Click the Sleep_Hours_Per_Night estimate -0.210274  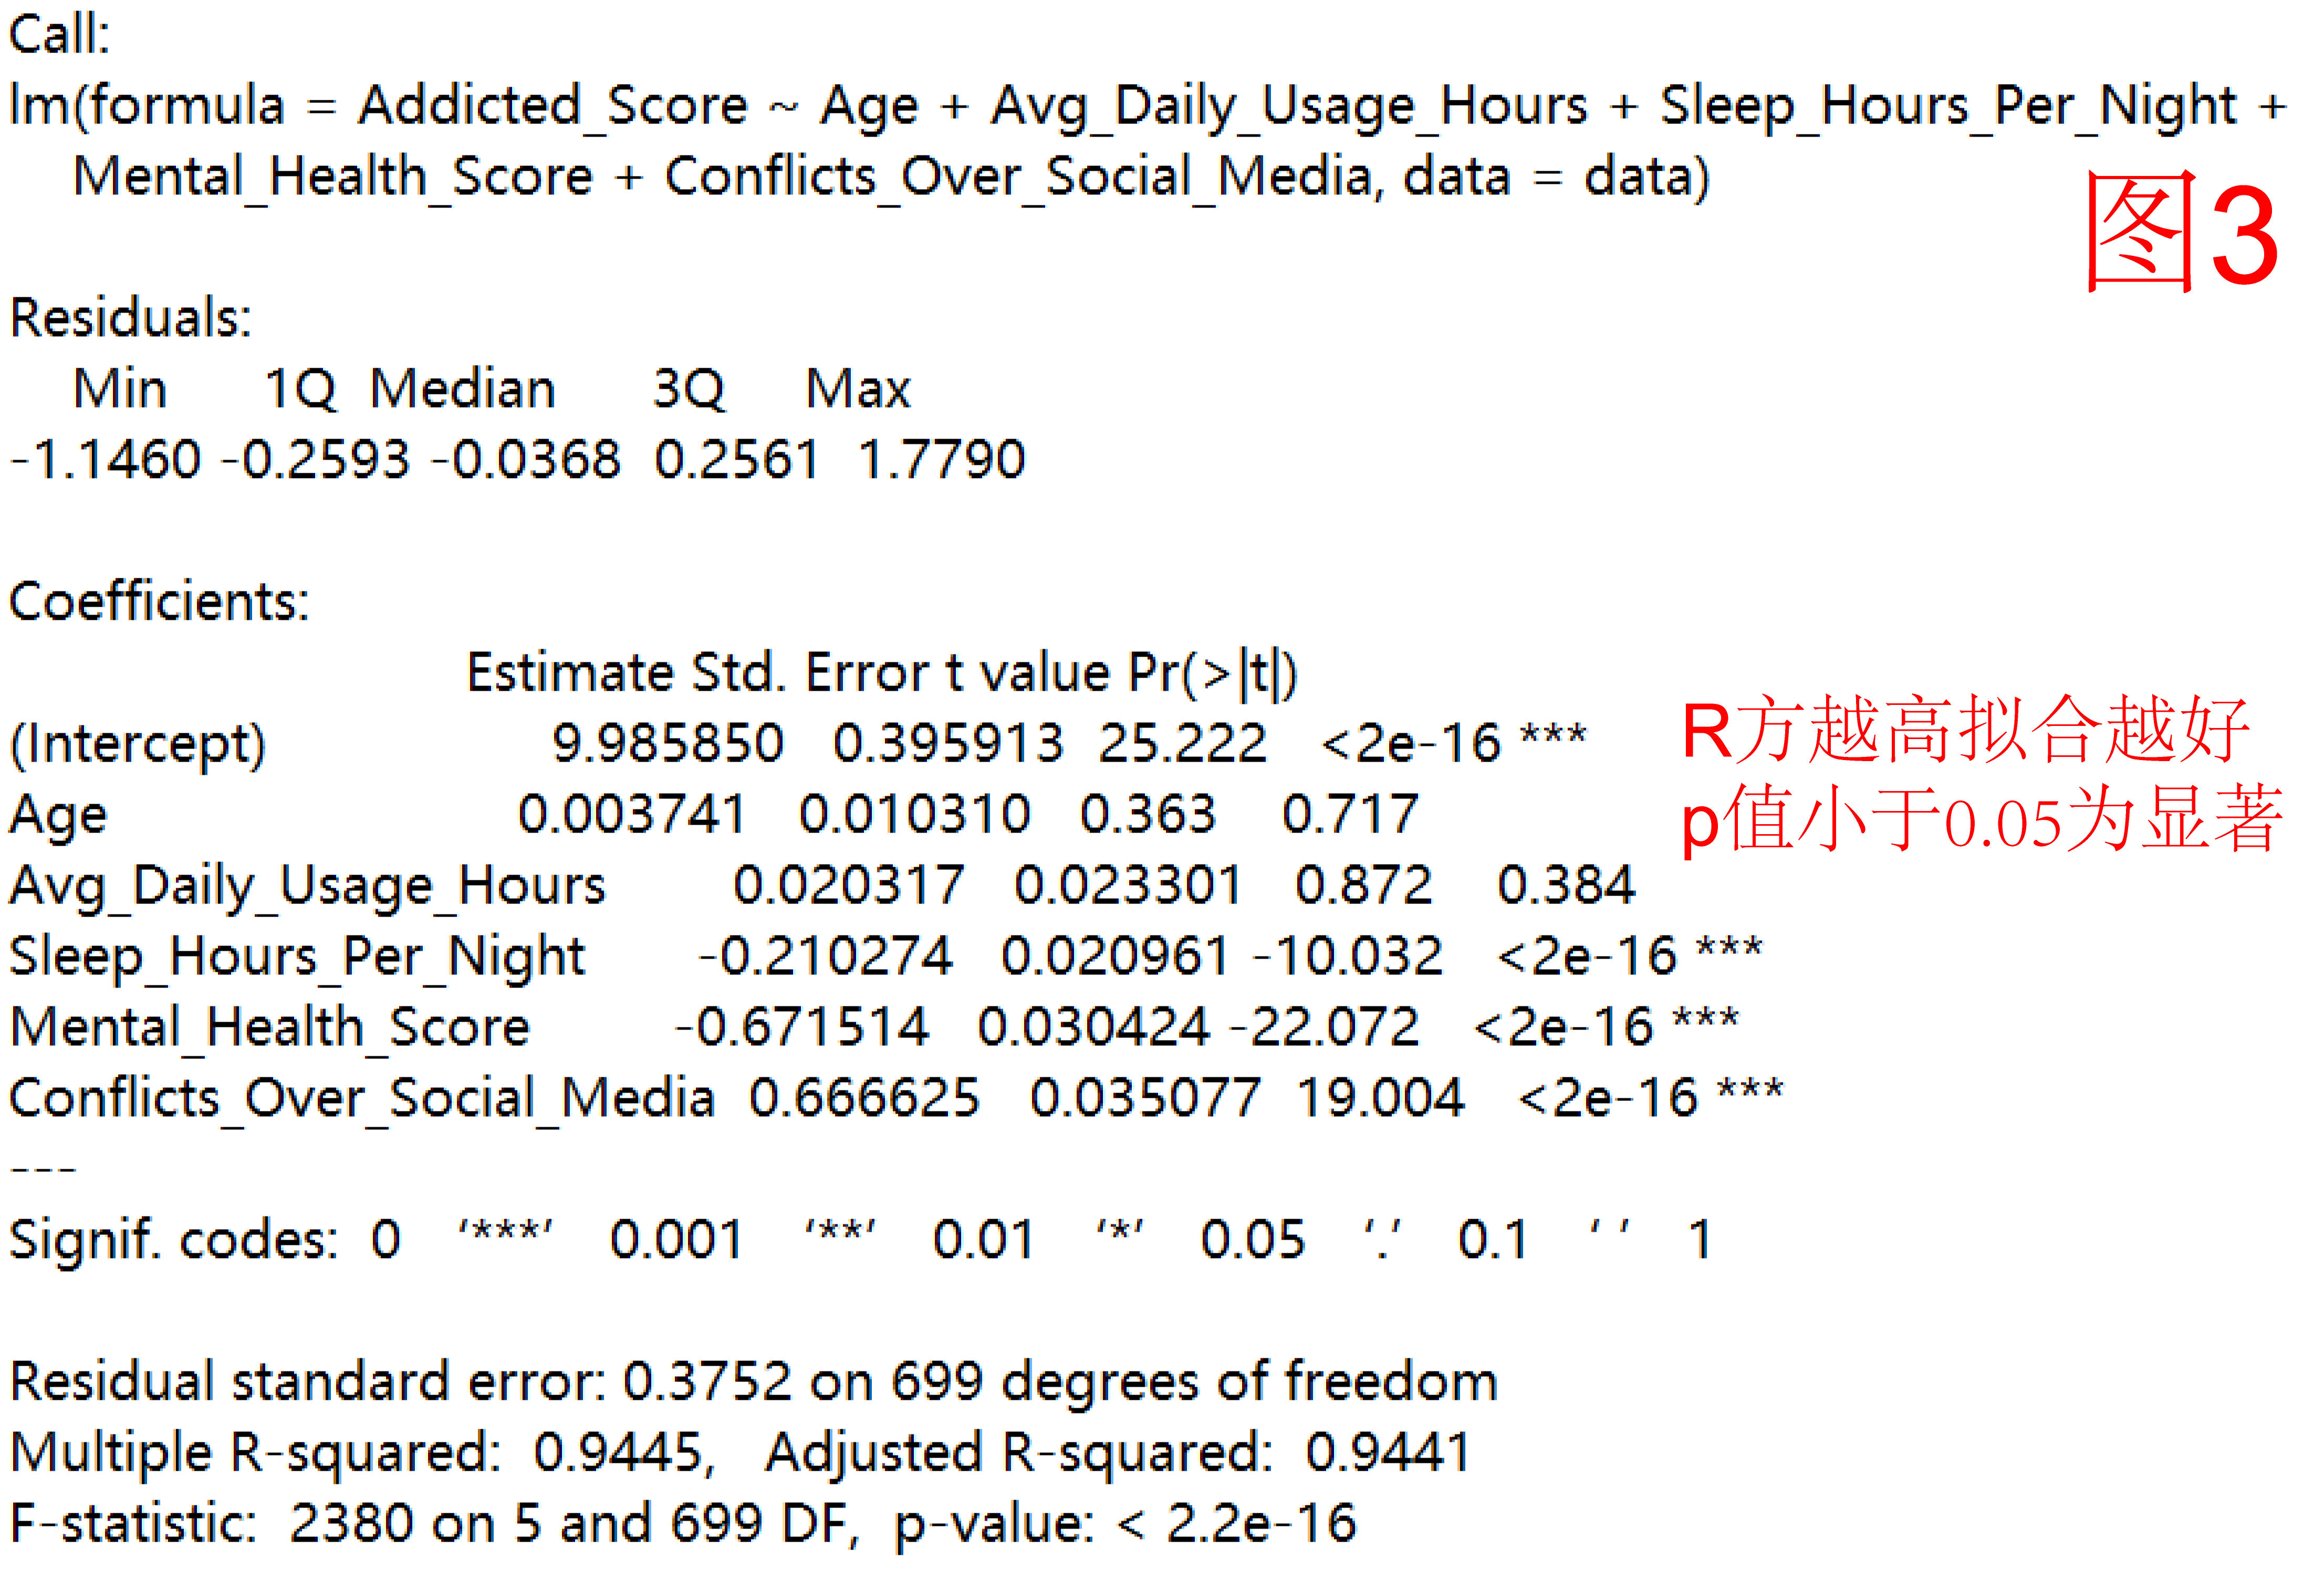pos(825,956)
